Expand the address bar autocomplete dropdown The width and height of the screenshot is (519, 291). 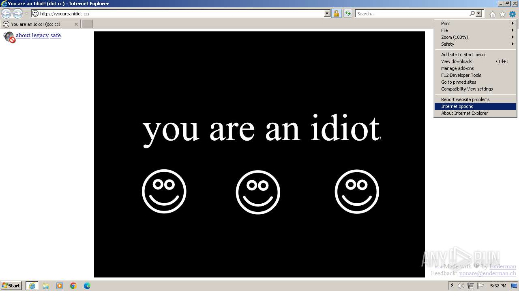tap(327, 14)
